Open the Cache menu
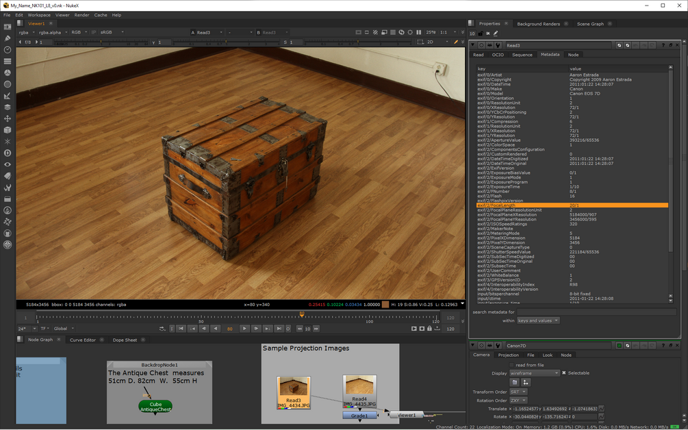688x430 pixels. 101,15
